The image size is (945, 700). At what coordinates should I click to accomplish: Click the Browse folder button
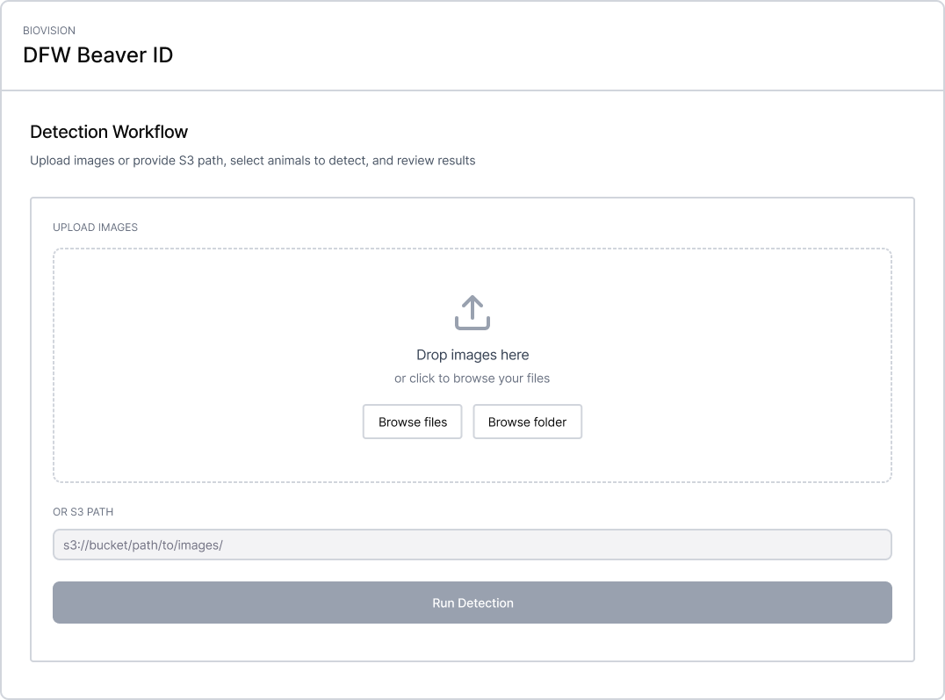tap(527, 422)
